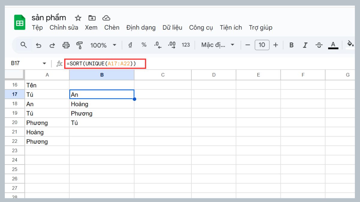Viewport: 360px width, 202px height.
Task: Toggle bold formatting
Action: pyautogui.click(x=291, y=45)
